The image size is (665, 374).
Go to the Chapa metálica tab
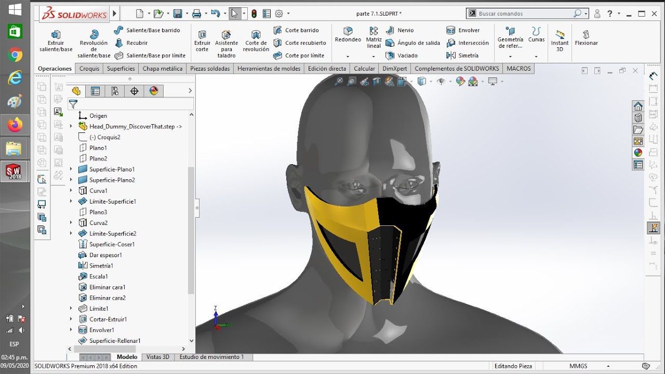(x=163, y=69)
